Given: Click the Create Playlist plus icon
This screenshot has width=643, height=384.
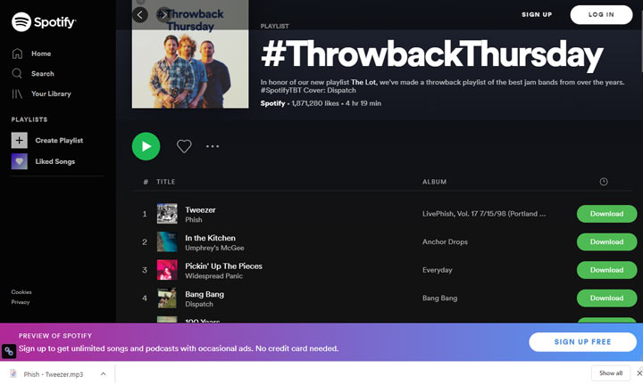Looking at the screenshot, I should [x=20, y=140].
